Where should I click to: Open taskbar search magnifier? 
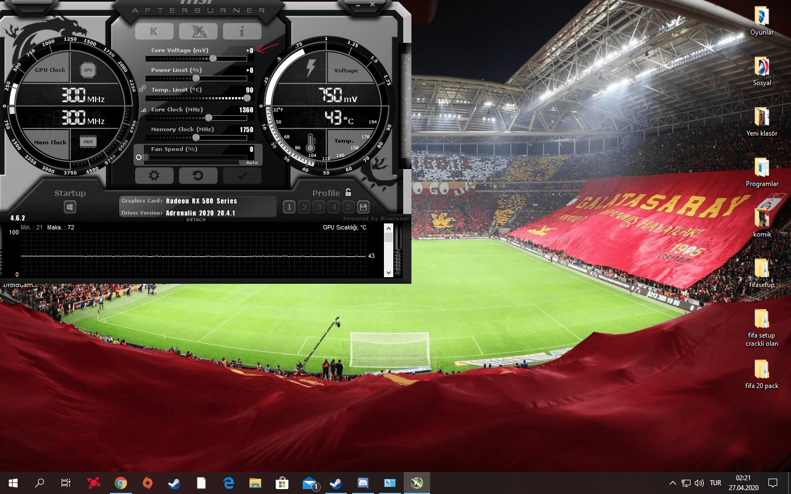tap(40, 483)
